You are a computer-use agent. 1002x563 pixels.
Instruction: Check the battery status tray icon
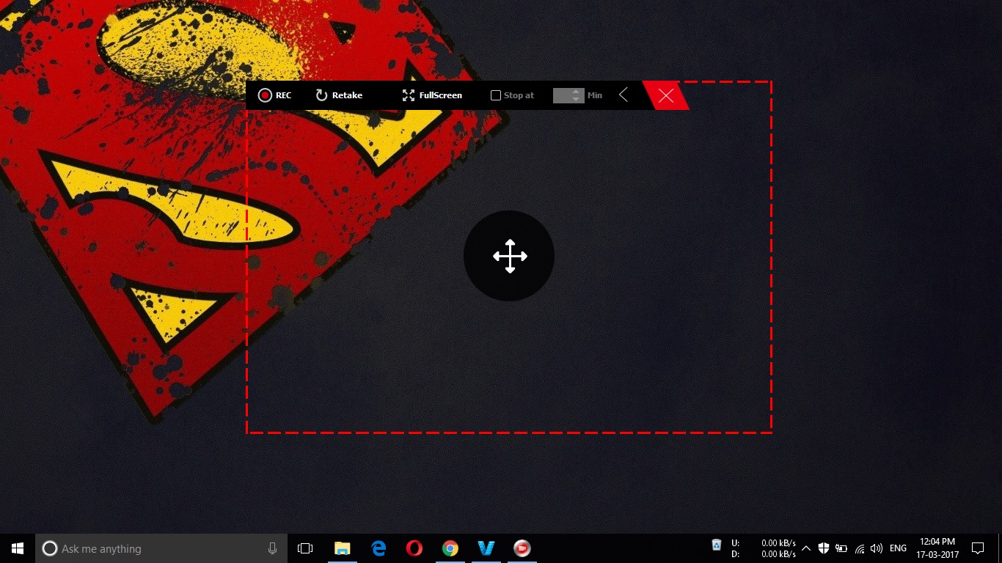pos(841,548)
